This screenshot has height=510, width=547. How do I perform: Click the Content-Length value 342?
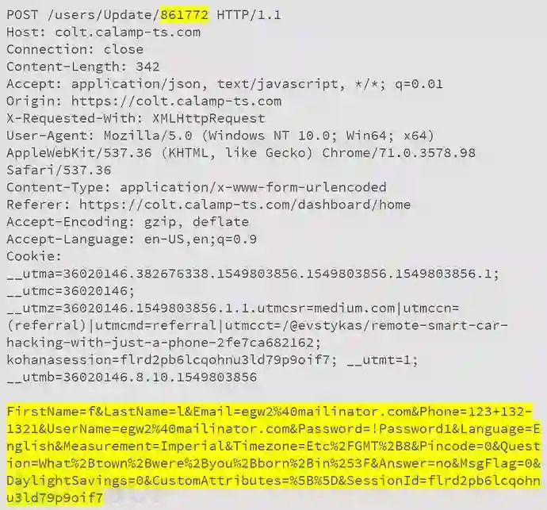(148, 67)
